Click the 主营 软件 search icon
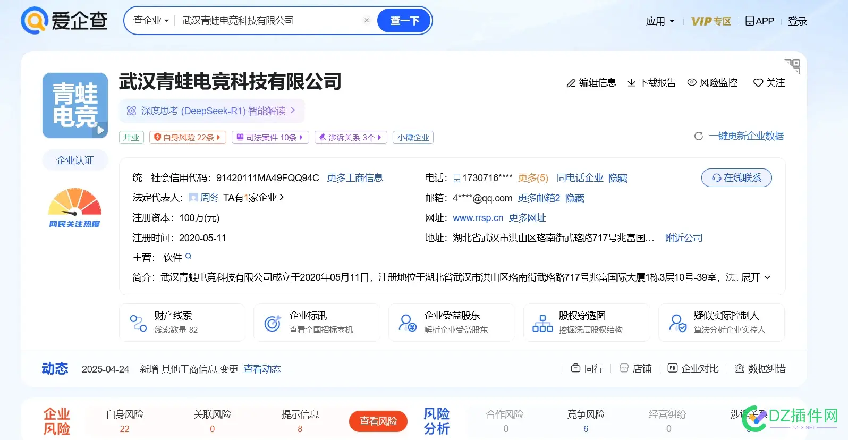The image size is (848, 440). (188, 257)
